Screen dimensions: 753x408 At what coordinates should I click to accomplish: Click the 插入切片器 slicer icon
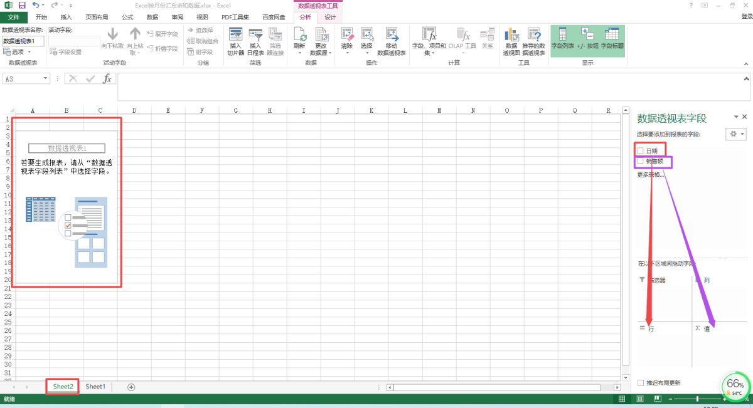pyautogui.click(x=236, y=34)
